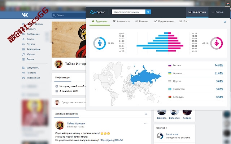Click the Тайны Истории community avatar in header
Image resolution: width=231 pixels, height=144 pixels.
point(58,64)
